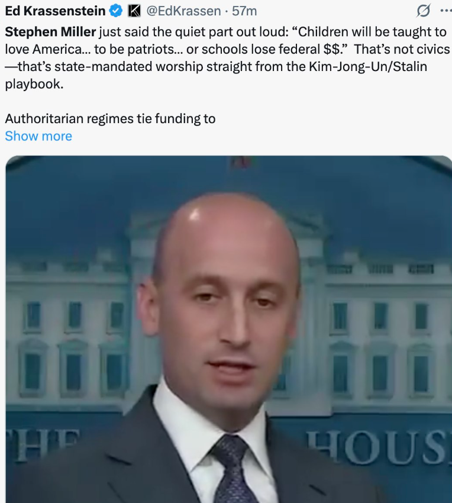Open the post via 57m timestamp
Image resolution: width=452 pixels, height=503 pixels.
pos(244,11)
